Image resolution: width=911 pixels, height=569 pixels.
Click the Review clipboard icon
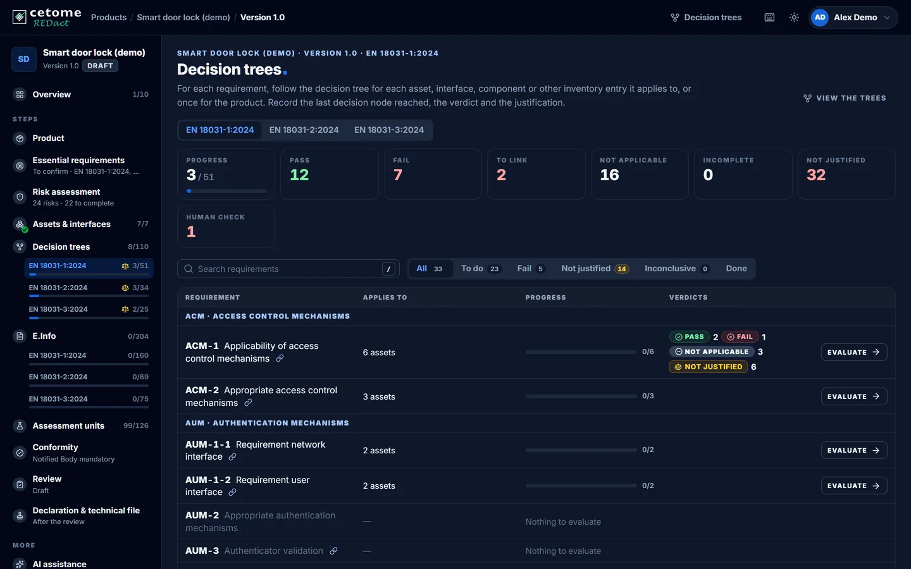(x=20, y=484)
